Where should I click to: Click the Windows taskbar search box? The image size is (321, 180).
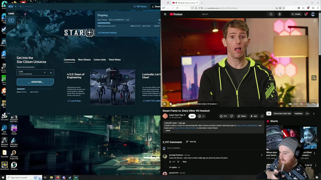pyautogui.click(x=24, y=177)
